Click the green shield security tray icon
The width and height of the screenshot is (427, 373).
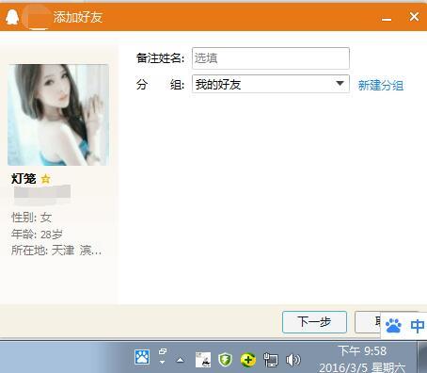point(225,360)
